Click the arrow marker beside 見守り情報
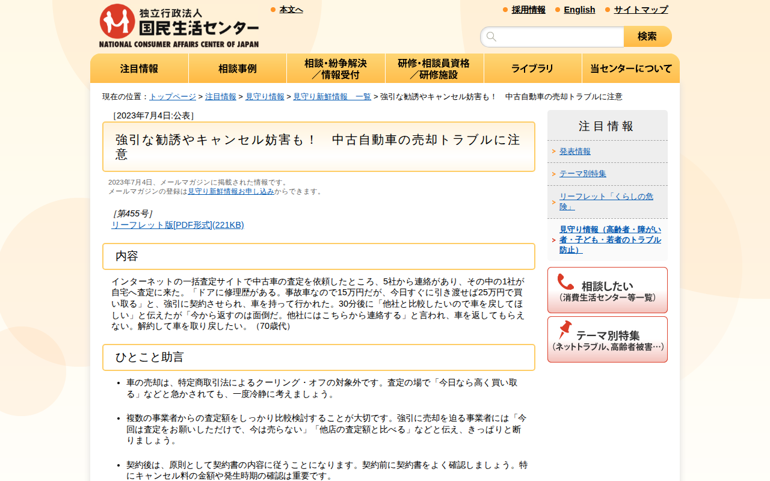This screenshot has width=770, height=481. (x=553, y=240)
